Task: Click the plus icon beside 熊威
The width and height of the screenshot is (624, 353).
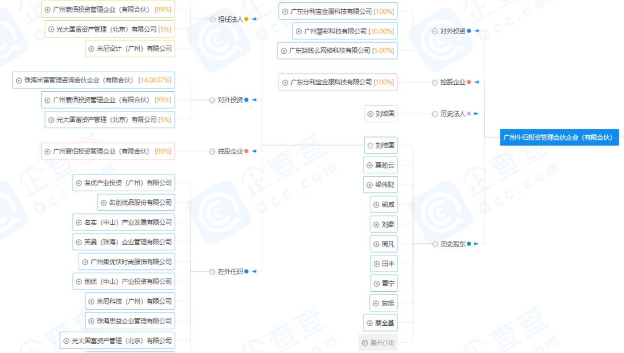Action: 376,205
